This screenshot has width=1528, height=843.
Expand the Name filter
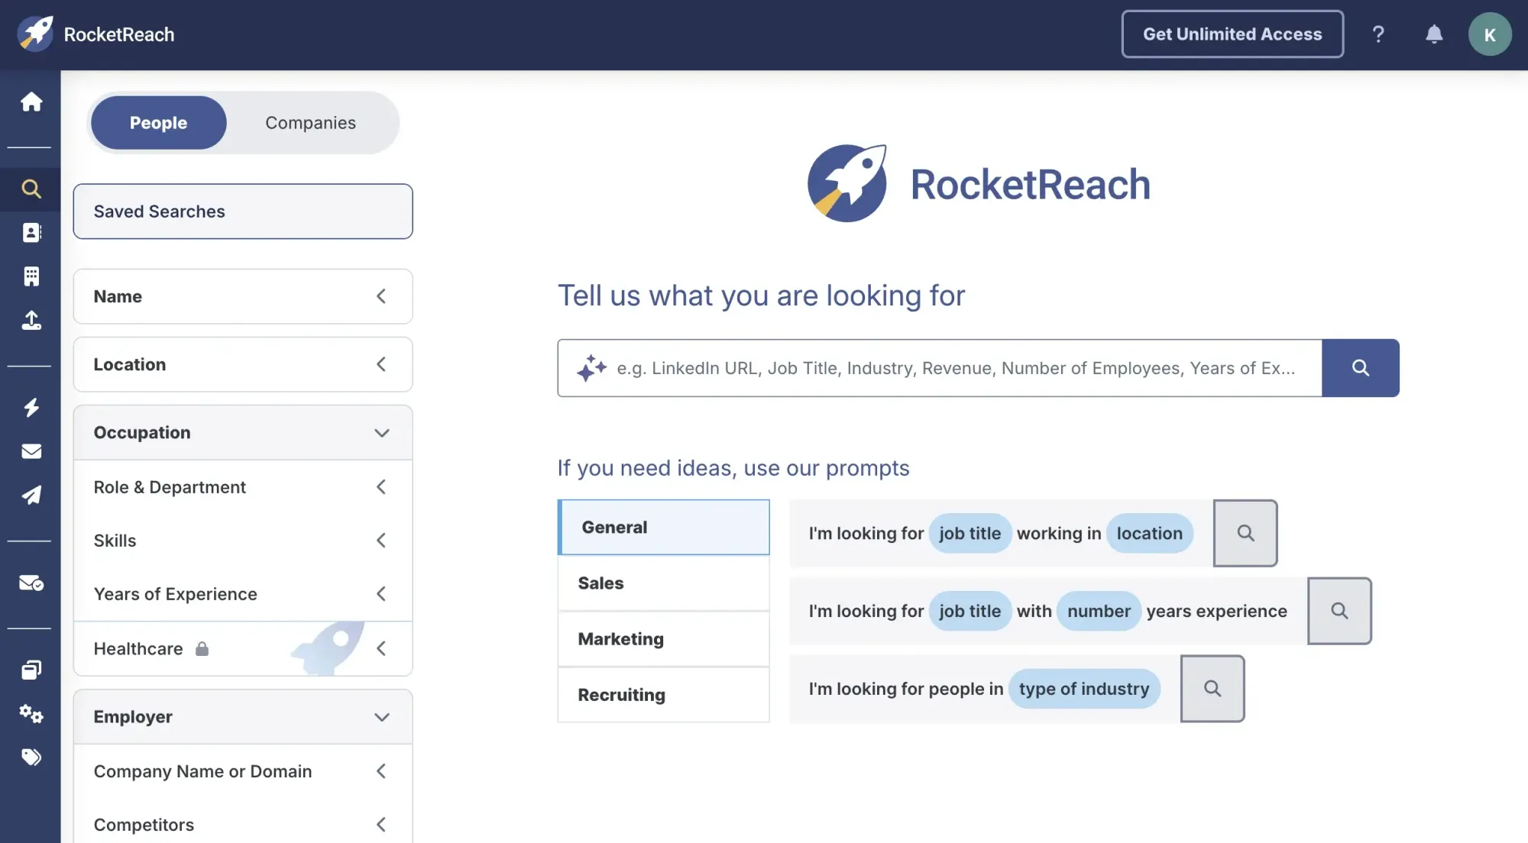pyautogui.click(x=243, y=296)
